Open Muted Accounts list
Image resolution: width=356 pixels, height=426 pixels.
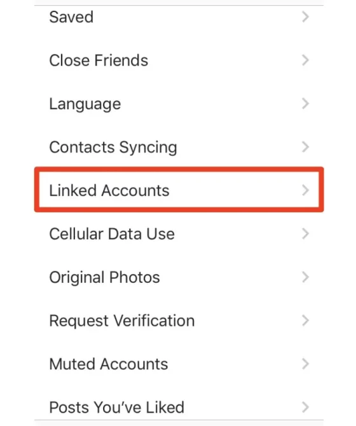click(x=179, y=364)
